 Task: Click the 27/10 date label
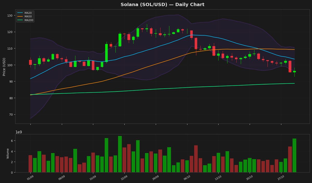pos(281,178)
